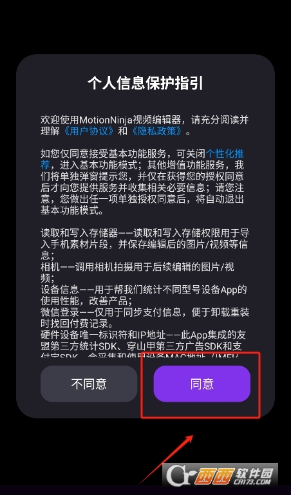
Task: Open the 《用户协议》 link
Action: (89, 131)
